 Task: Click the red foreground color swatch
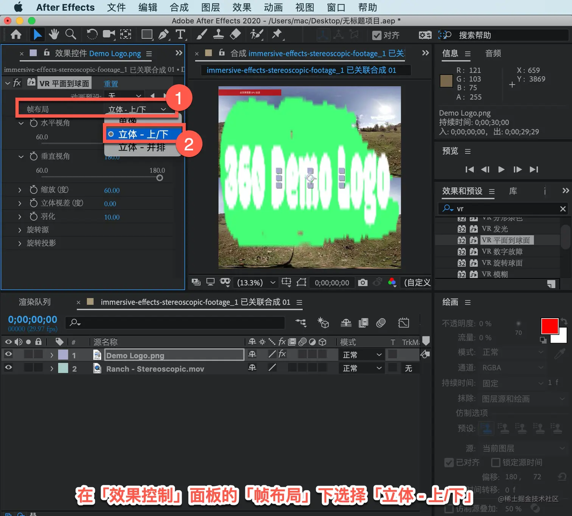tap(550, 326)
